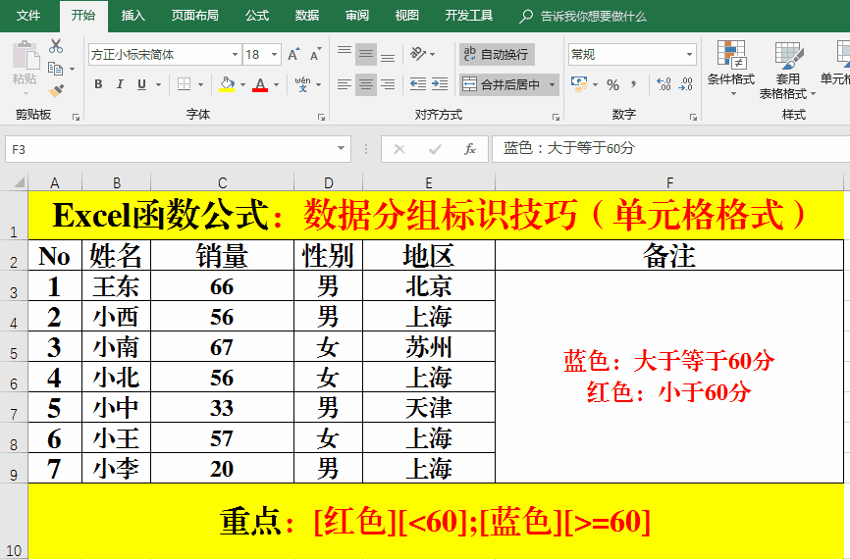This screenshot has width=850, height=560.
Task: Open underline style dropdown arrow
Action: pyautogui.click(x=158, y=84)
